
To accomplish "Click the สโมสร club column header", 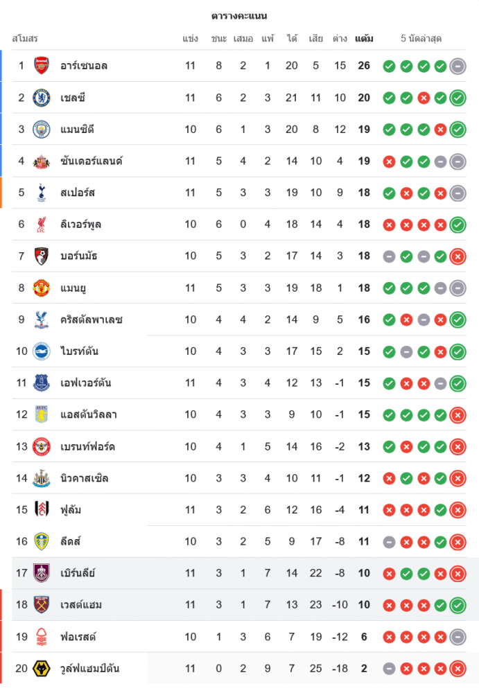I will point(25,39).
